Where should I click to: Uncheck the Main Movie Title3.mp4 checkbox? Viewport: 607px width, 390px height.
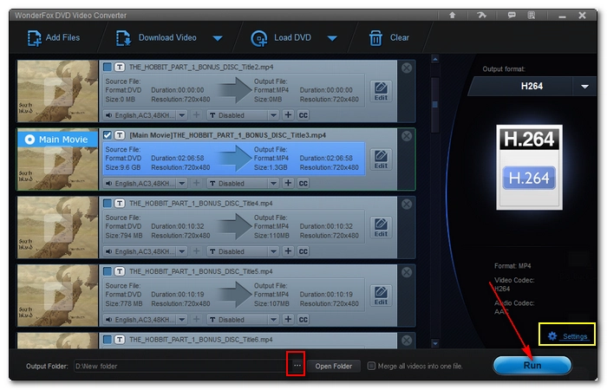point(108,135)
